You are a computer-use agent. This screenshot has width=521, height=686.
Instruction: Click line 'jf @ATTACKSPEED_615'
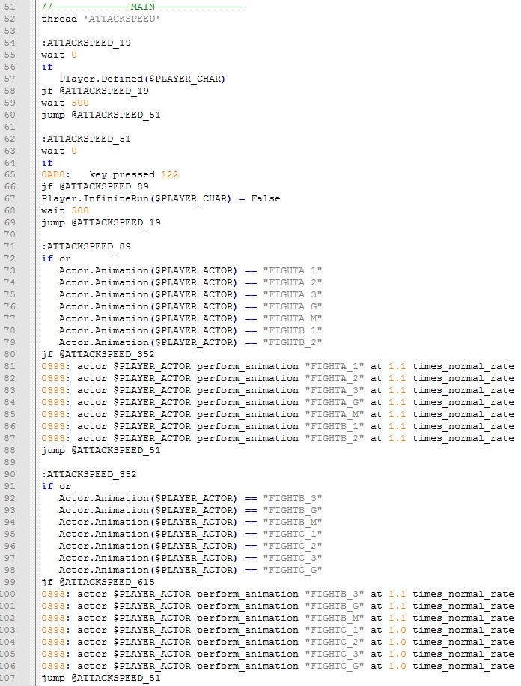pyautogui.click(x=98, y=583)
